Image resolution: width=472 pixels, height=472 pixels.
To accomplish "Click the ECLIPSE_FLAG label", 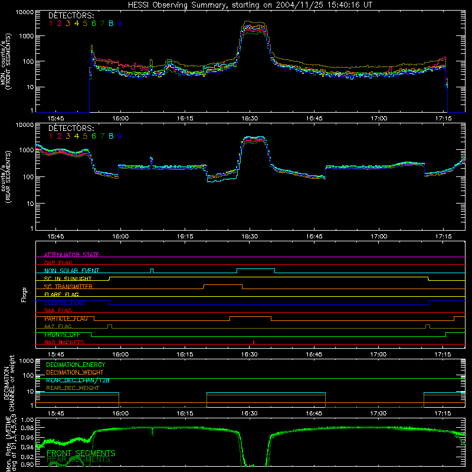I will pos(64,303).
